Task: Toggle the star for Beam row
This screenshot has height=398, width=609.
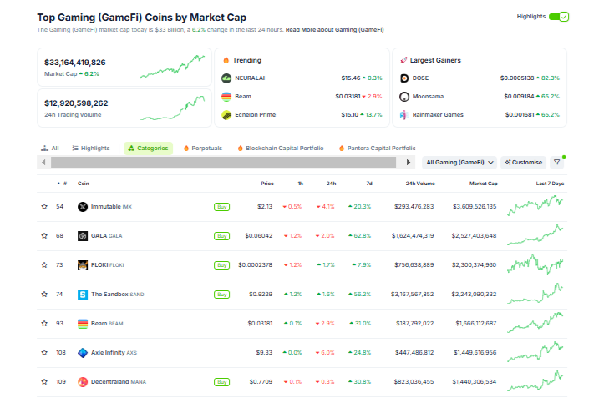Action: coord(44,324)
